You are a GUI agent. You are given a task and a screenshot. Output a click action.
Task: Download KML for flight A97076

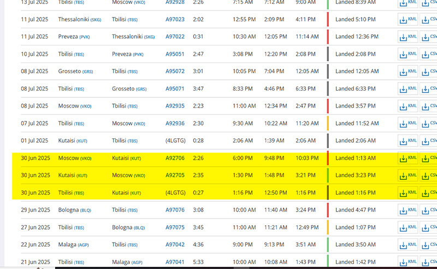408,210
